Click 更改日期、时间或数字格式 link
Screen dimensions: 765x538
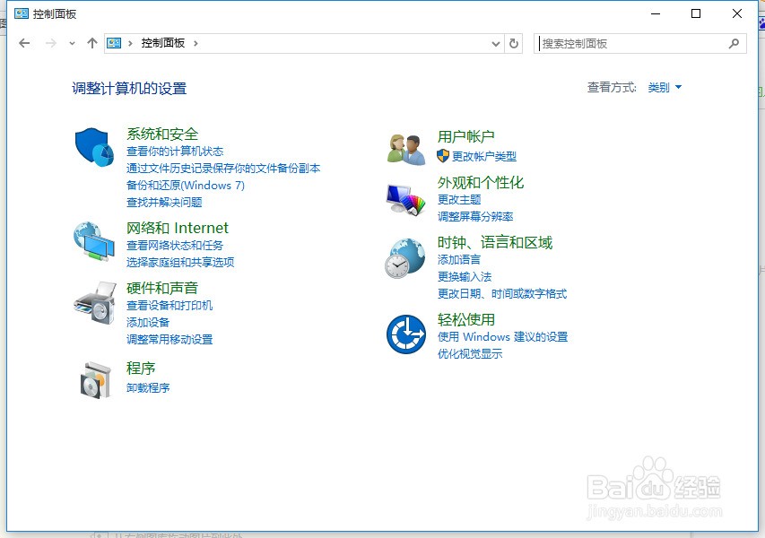click(502, 293)
